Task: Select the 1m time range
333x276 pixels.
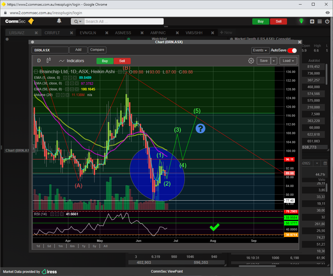Action: pyautogui.click(x=60, y=246)
